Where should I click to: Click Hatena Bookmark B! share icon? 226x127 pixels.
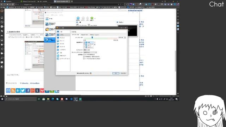(18, 91)
